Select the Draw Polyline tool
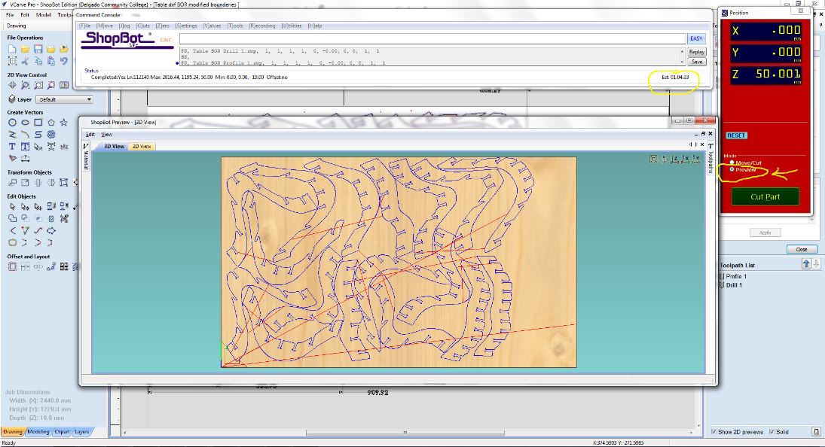 tap(12, 135)
